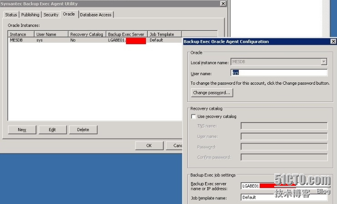Click the Confirm password field

tap(284, 157)
